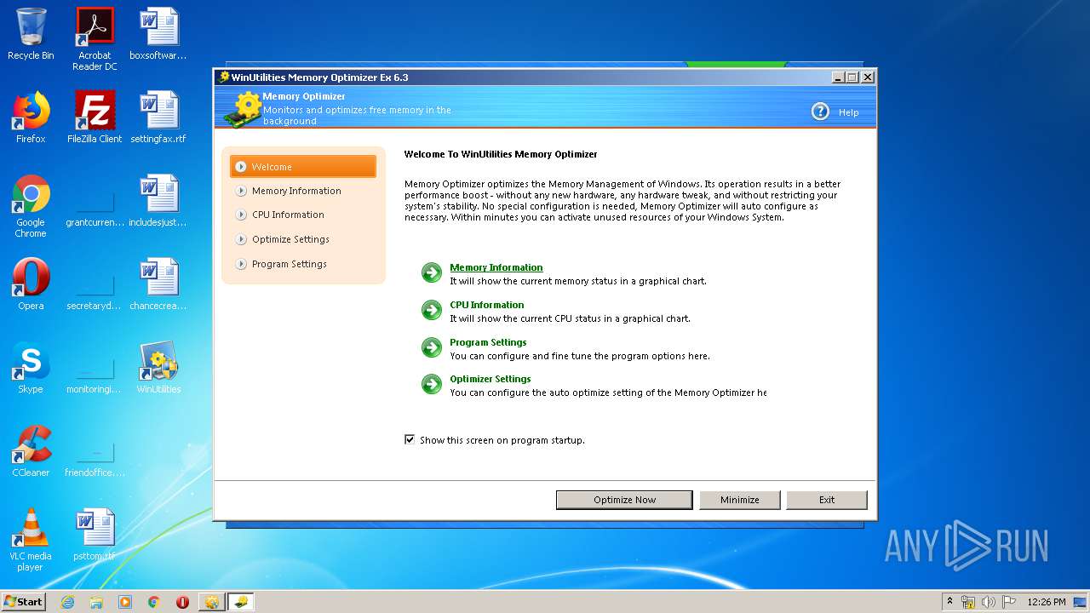Uncheck Show this screen on program startup
This screenshot has width=1090, height=613.
(x=410, y=439)
